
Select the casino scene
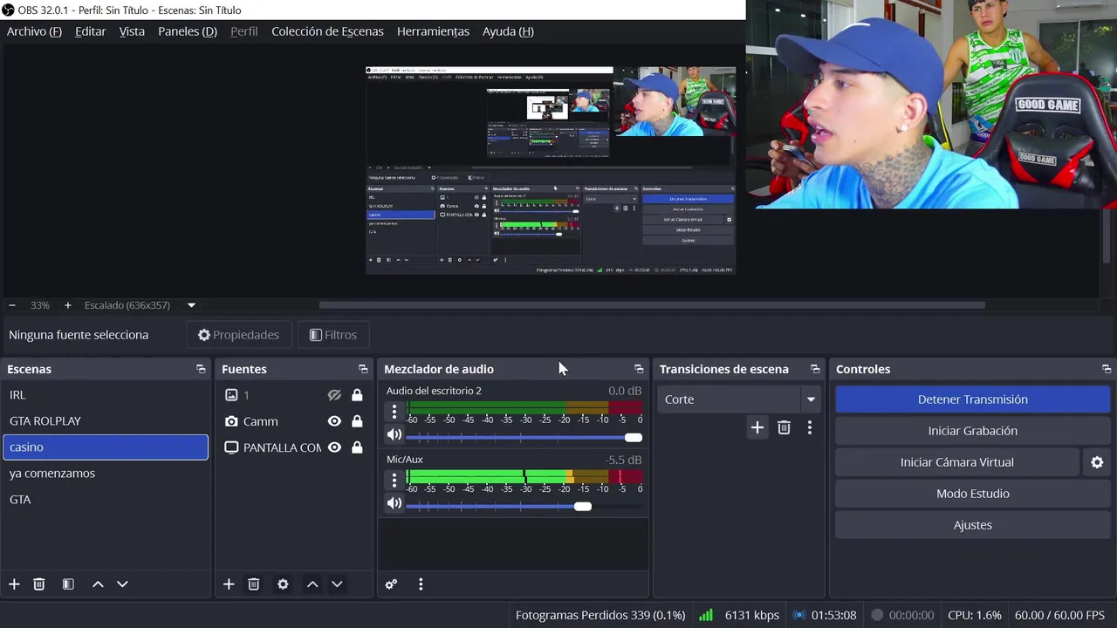click(x=106, y=447)
